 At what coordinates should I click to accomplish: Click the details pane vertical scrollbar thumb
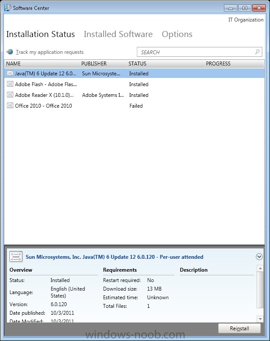tap(260, 290)
